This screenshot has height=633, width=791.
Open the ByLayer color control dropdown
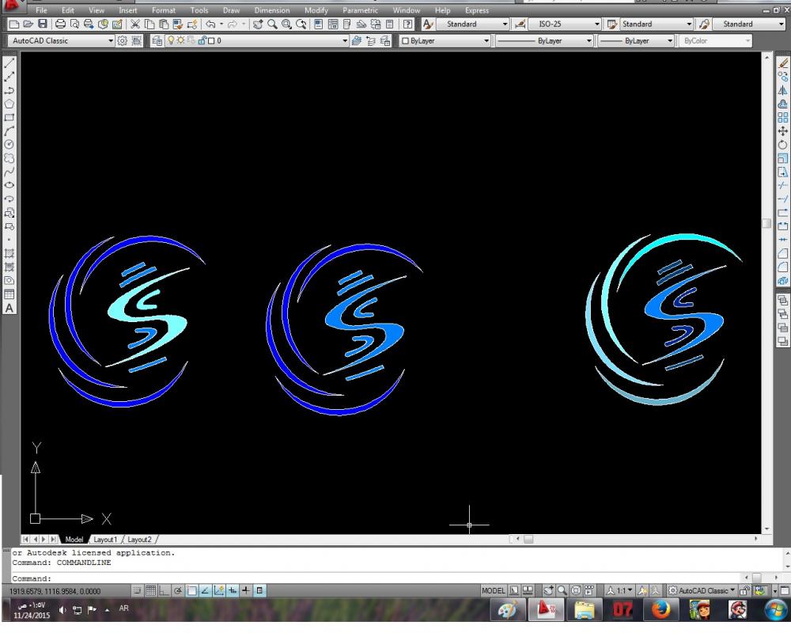[486, 41]
